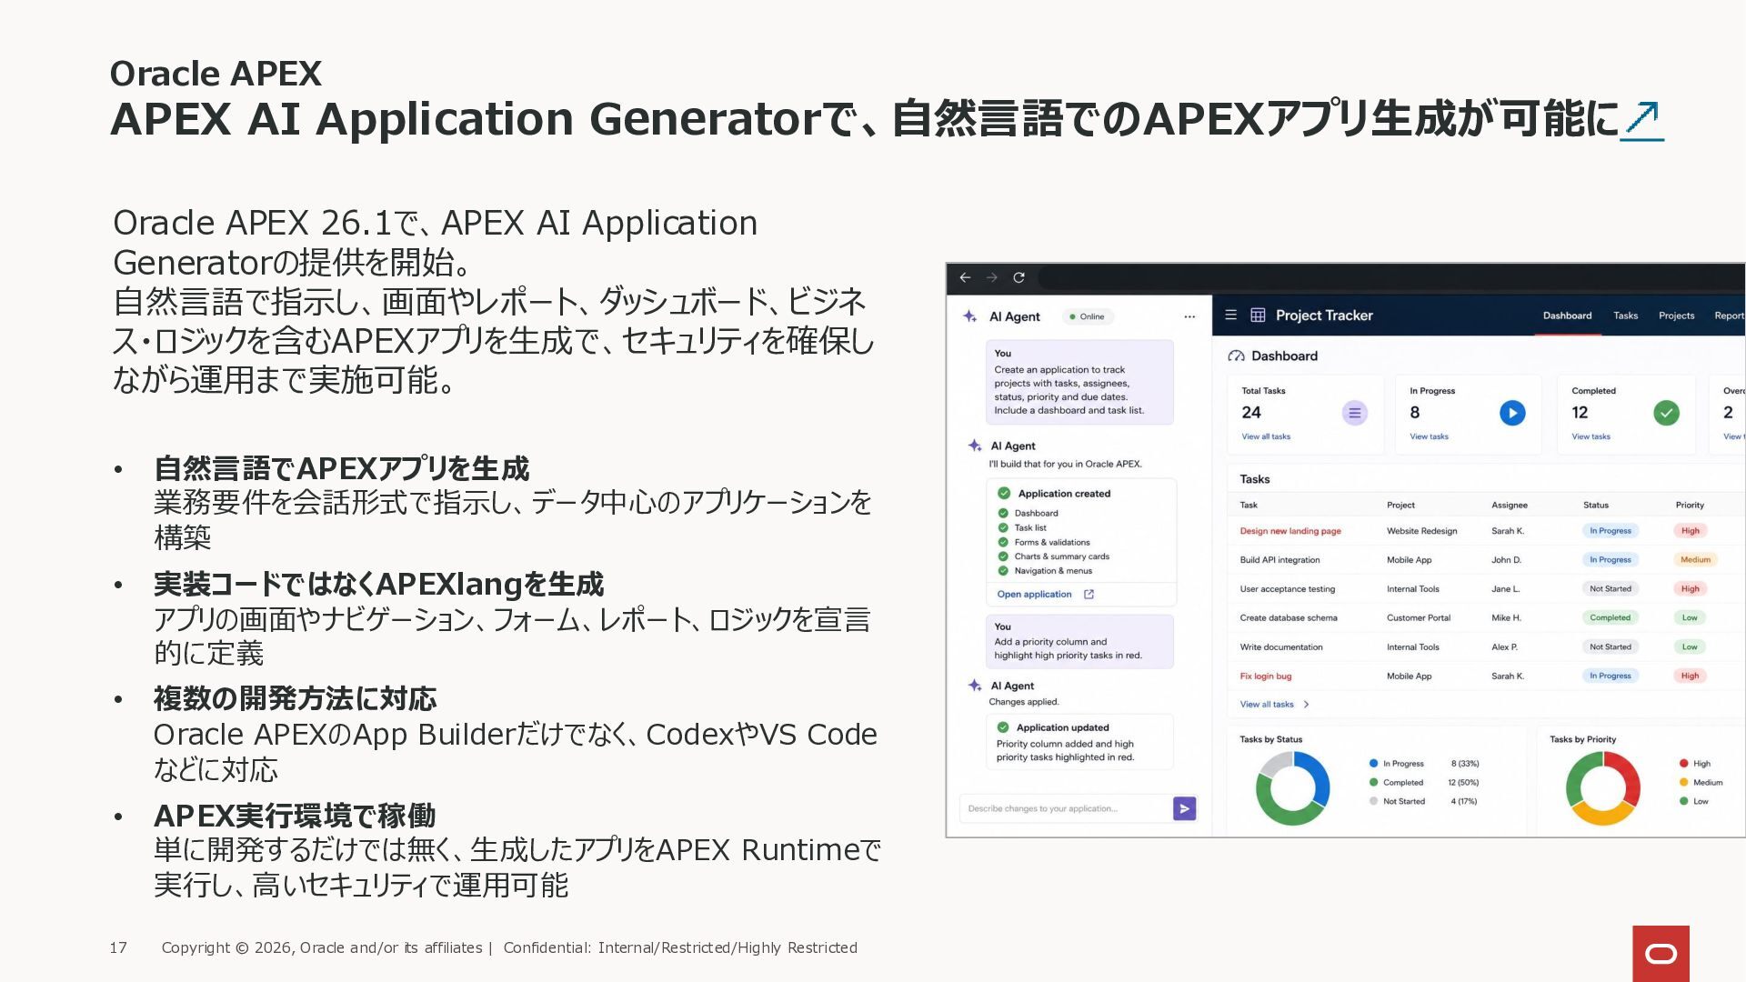The image size is (1746, 982).
Task: Send the message with the purple arrow button
Action: point(1184,808)
